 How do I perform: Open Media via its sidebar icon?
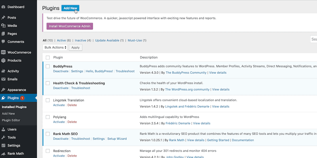4,26
